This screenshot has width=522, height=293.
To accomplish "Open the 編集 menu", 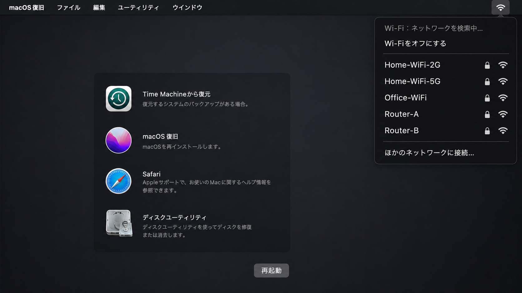I will (x=99, y=7).
